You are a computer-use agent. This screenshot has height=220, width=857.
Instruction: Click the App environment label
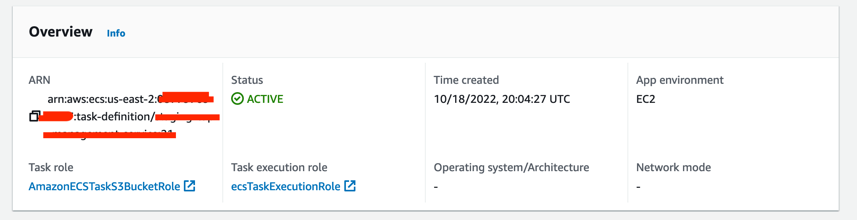coord(679,80)
